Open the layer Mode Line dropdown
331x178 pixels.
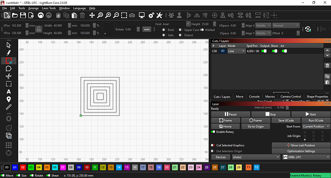coord(236,51)
